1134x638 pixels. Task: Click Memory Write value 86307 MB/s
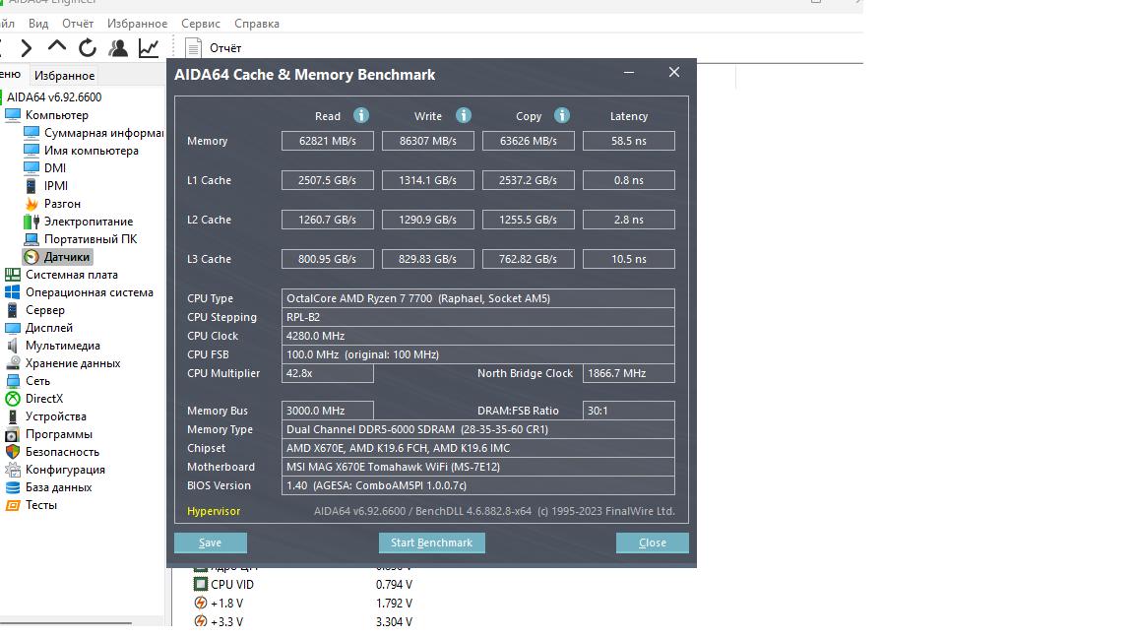click(x=428, y=141)
